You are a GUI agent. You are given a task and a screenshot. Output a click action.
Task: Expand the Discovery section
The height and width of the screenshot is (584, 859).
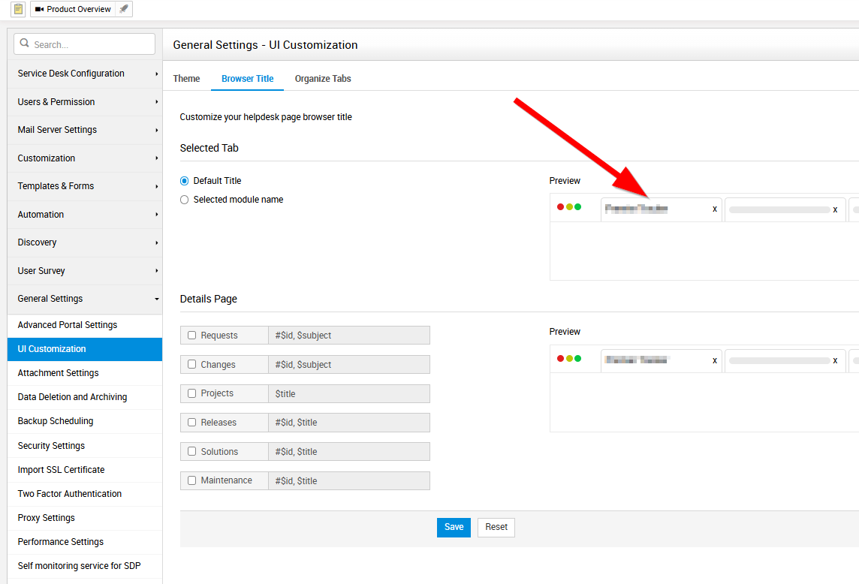point(84,242)
